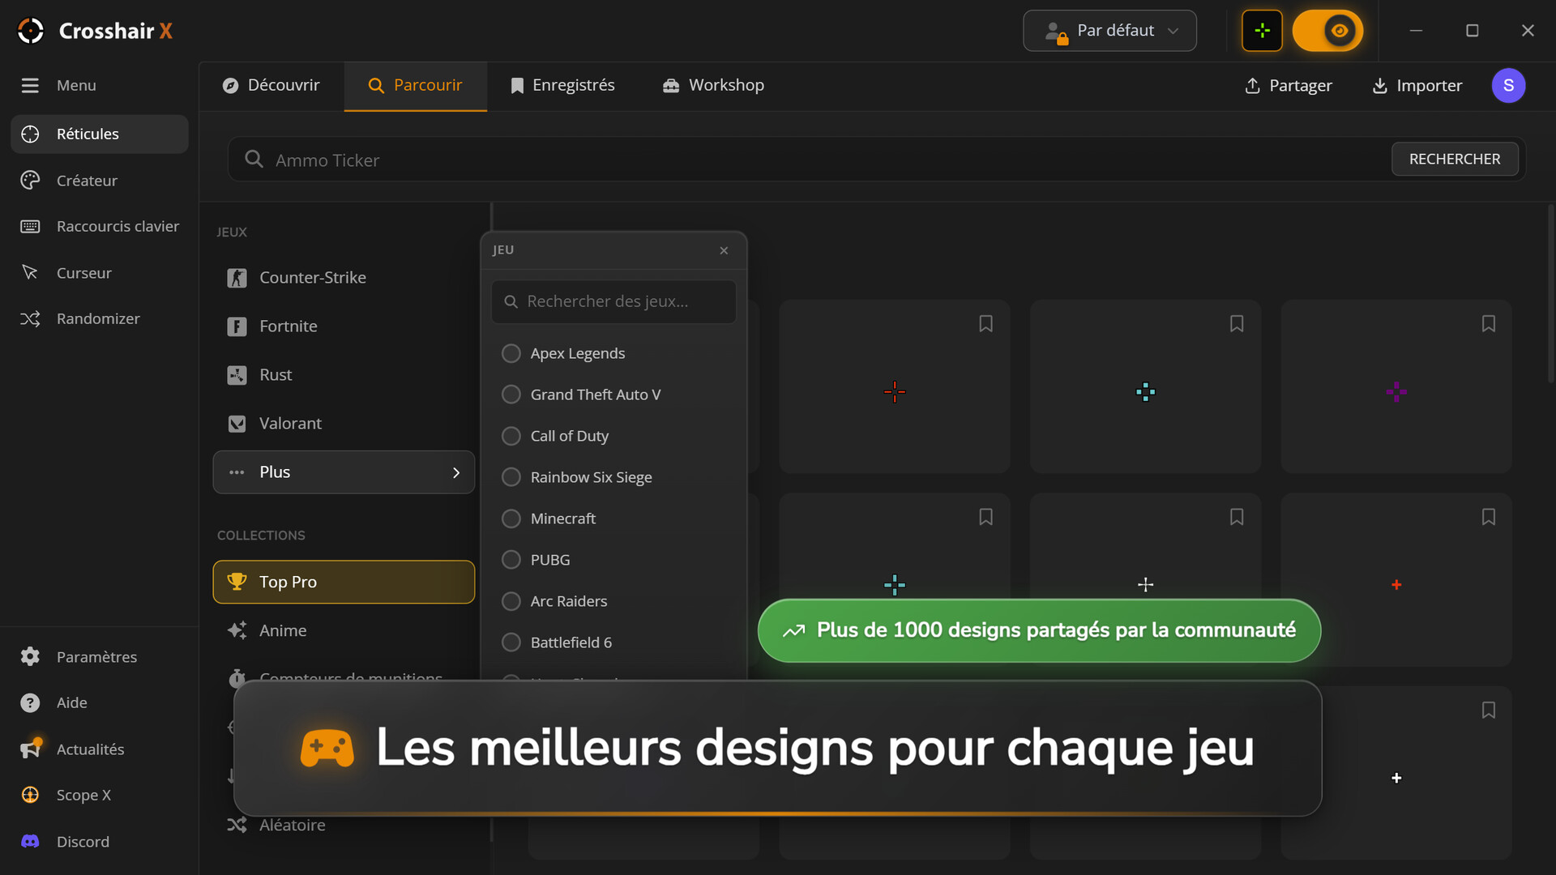Open the Par défaut profile dropdown
Image resolution: width=1556 pixels, height=875 pixels.
[1109, 31]
